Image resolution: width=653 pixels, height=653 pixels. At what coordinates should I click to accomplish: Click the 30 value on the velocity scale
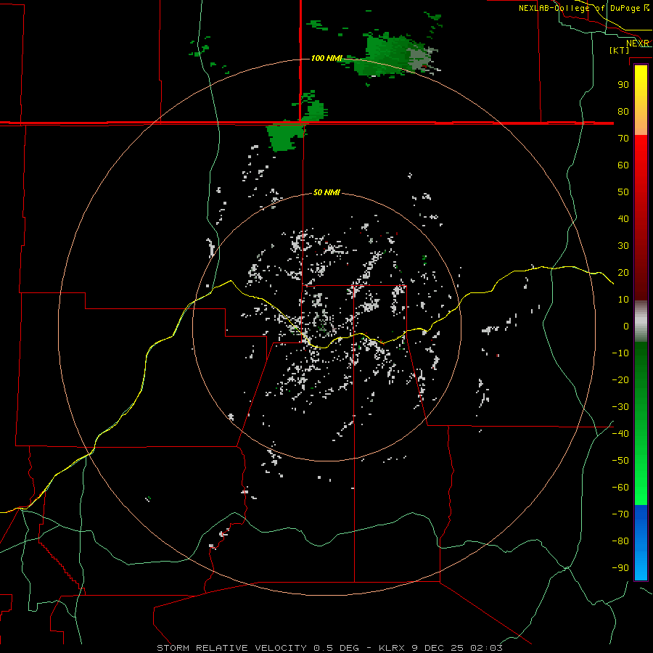click(623, 246)
